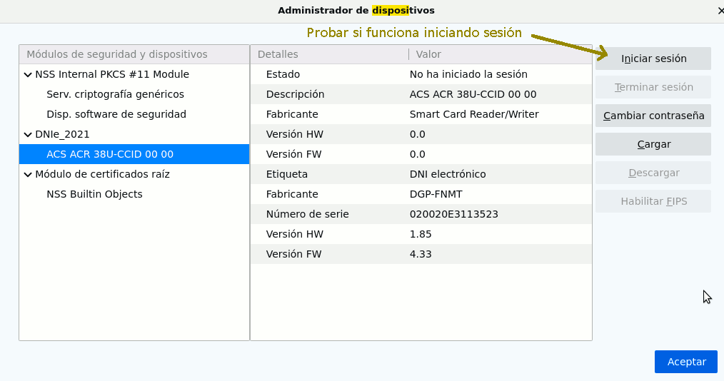
Task: Click firmware version value 4.33
Action: pyautogui.click(x=421, y=254)
